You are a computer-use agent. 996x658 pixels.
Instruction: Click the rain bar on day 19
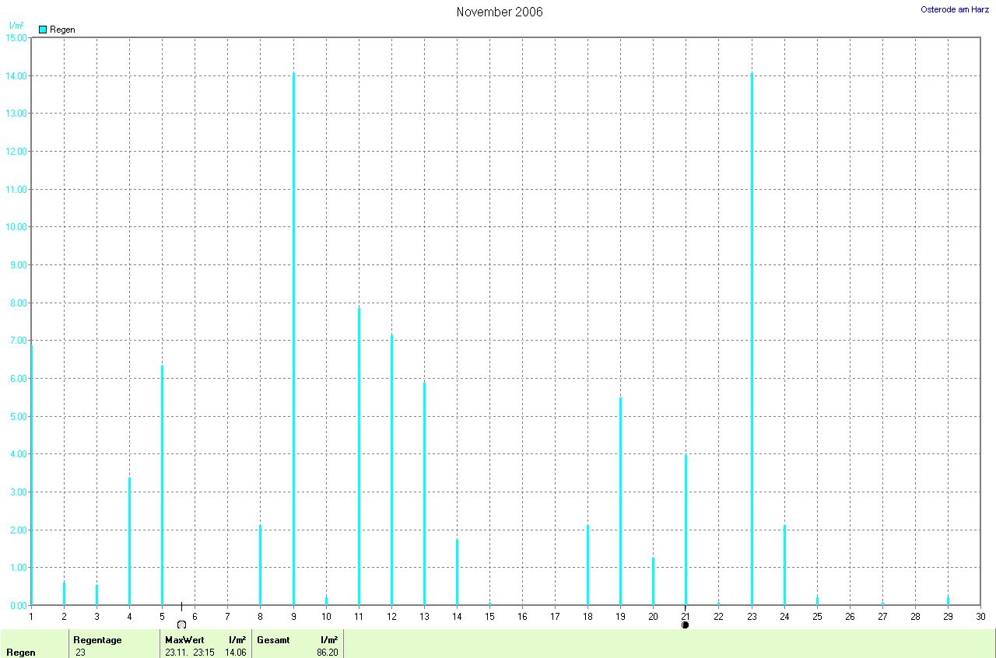620,501
